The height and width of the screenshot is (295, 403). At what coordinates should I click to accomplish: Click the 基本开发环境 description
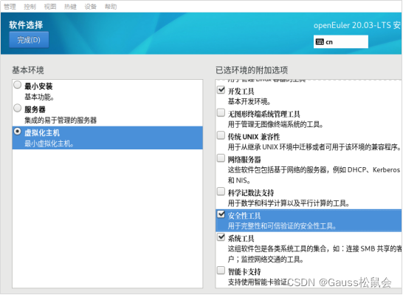pyautogui.click(x=249, y=102)
